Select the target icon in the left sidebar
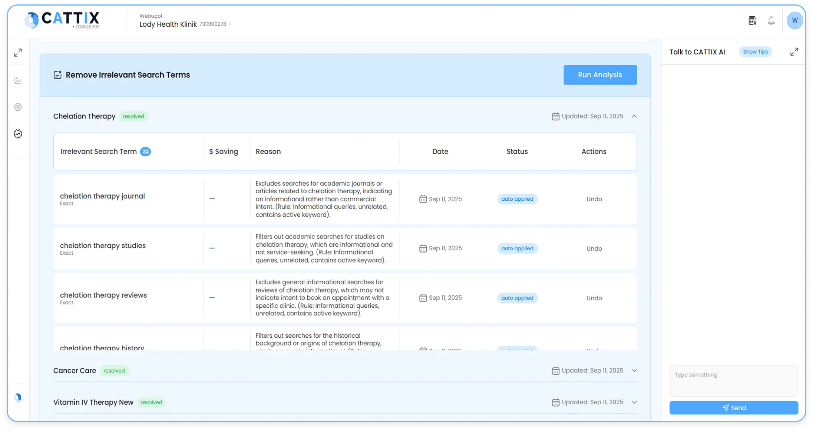Screen dimensions: 813x431 (18, 107)
